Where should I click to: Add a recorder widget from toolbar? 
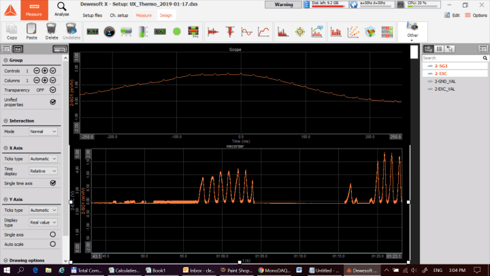[x=212, y=31]
